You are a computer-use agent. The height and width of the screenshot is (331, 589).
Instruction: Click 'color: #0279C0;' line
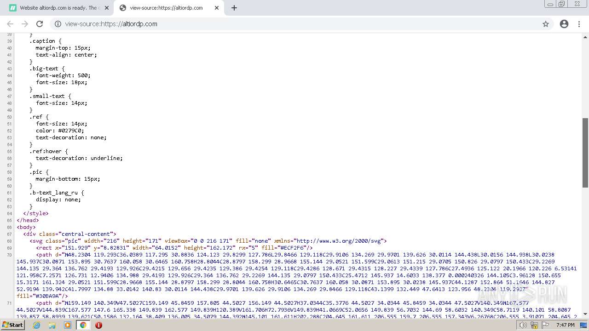coord(60,131)
